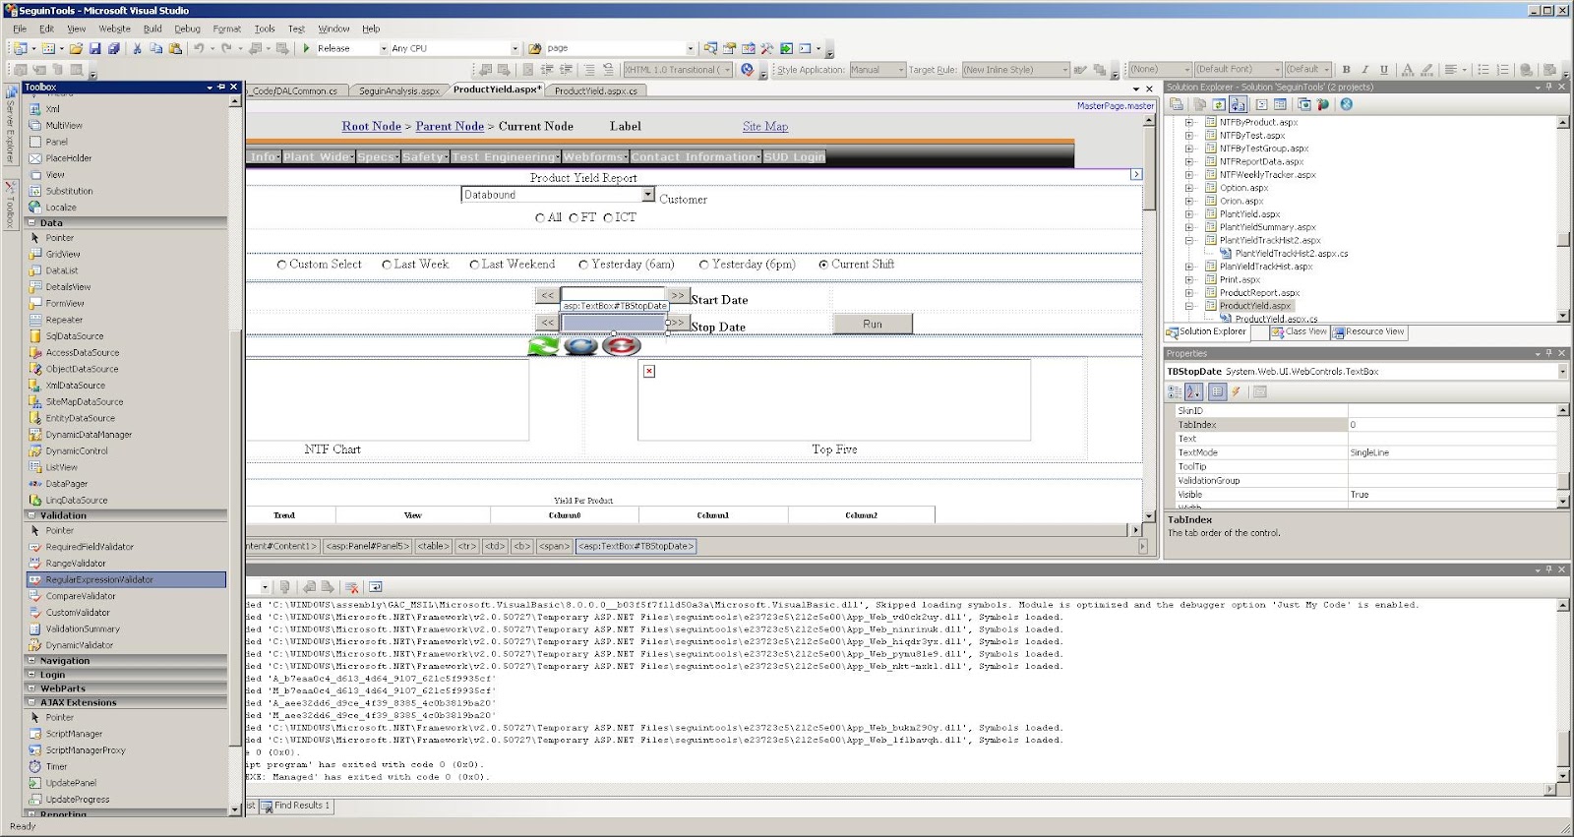Click the Site Map link
The height and width of the screenshot is (837, 1574).
click(x=765, y=126)
